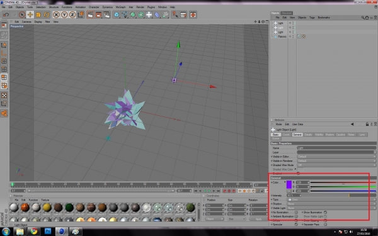
Task: Switch to the Shadow tab in Attributes
Action: [329, 135]
